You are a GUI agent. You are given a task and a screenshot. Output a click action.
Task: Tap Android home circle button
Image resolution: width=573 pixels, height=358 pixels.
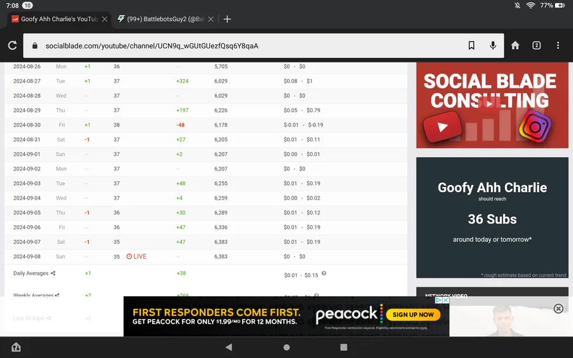(x=286, y=347)
